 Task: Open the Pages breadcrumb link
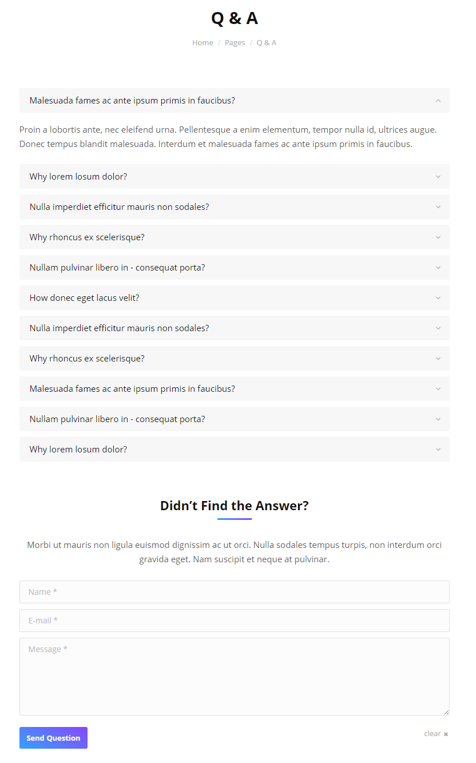click(235, 43)
